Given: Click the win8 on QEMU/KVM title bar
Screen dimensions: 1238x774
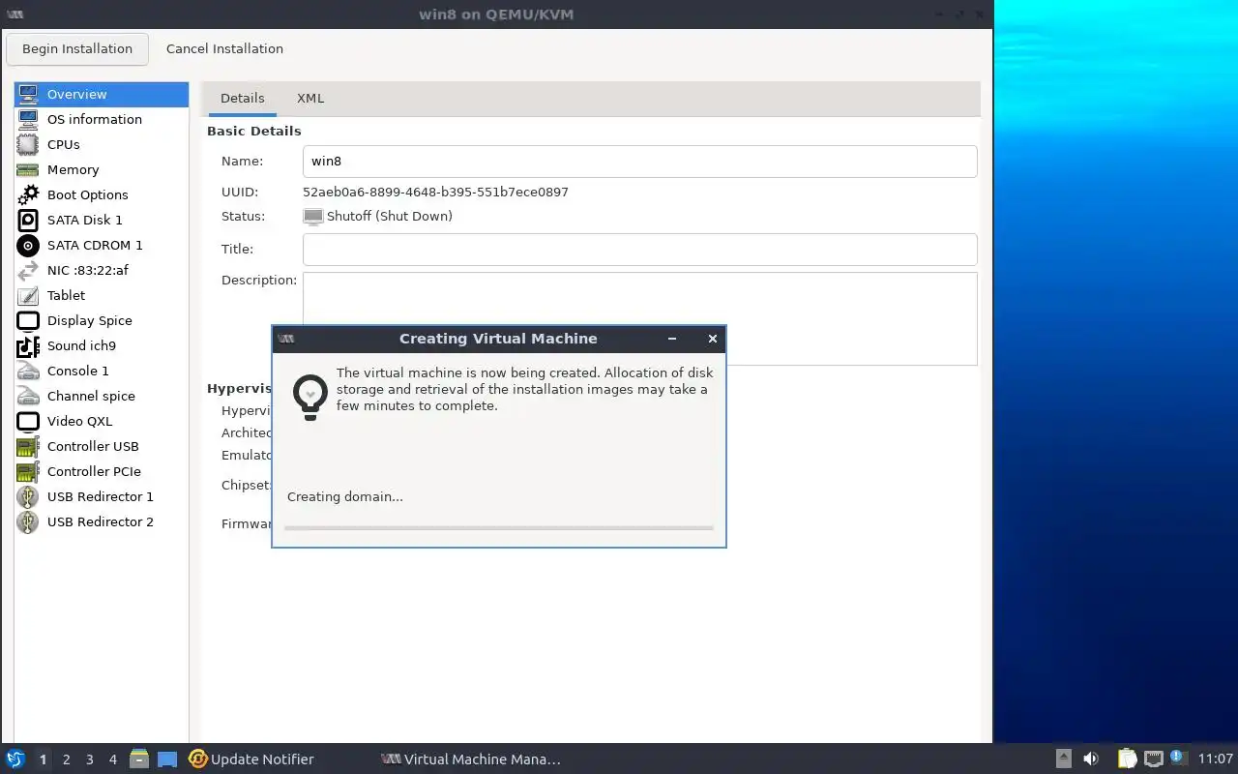Looking at the screenshot, I should 496,15.
